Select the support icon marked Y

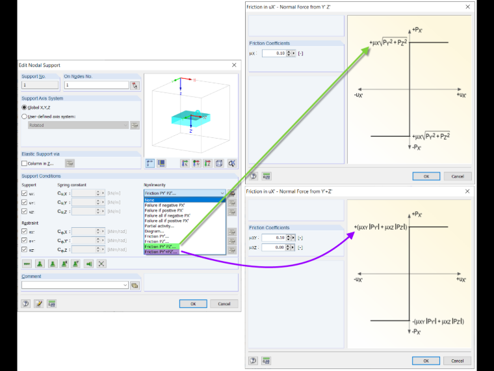pyautogui.click(x=76, y=264)
